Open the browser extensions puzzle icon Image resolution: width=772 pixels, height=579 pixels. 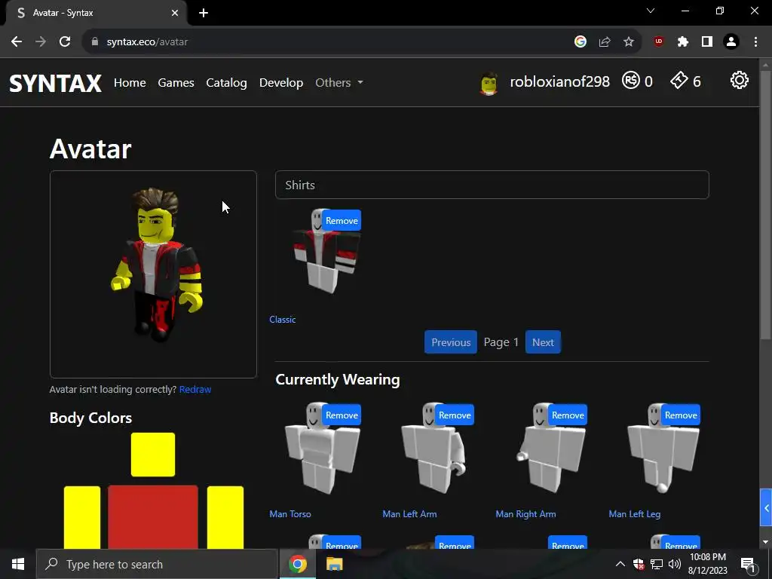pos(683,42)
